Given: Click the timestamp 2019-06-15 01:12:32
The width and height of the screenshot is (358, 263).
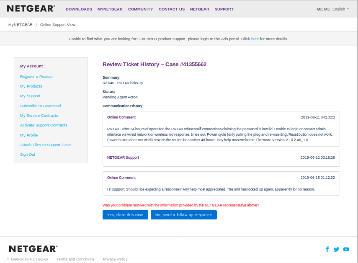Looking at the screenshot, I should click(x=317, y=178).
